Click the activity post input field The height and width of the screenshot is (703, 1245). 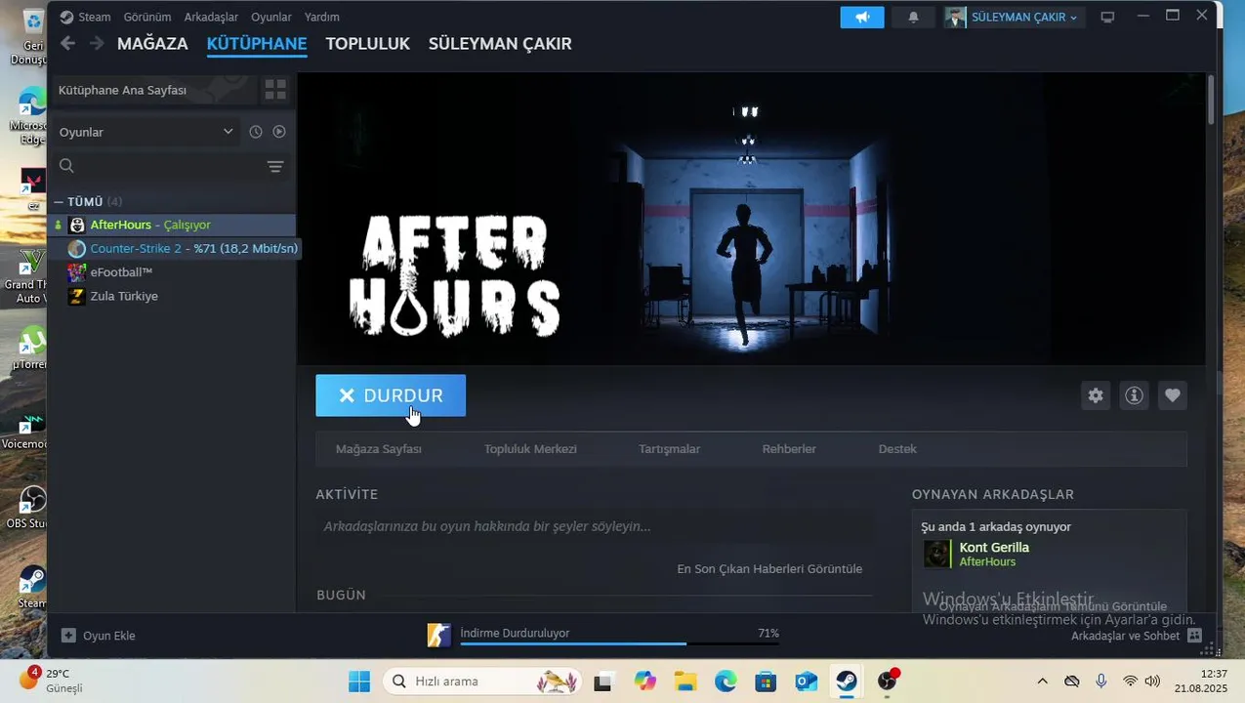point(594,526)
